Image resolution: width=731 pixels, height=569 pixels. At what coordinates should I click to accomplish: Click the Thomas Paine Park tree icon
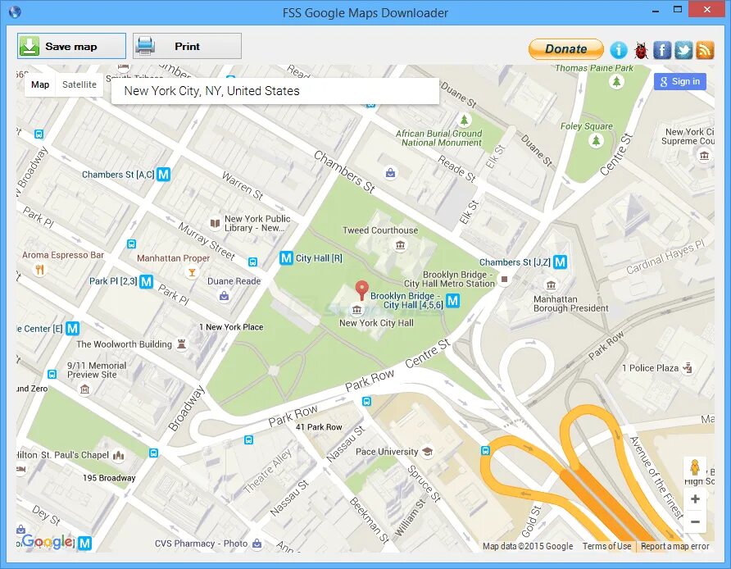(617, 82)
